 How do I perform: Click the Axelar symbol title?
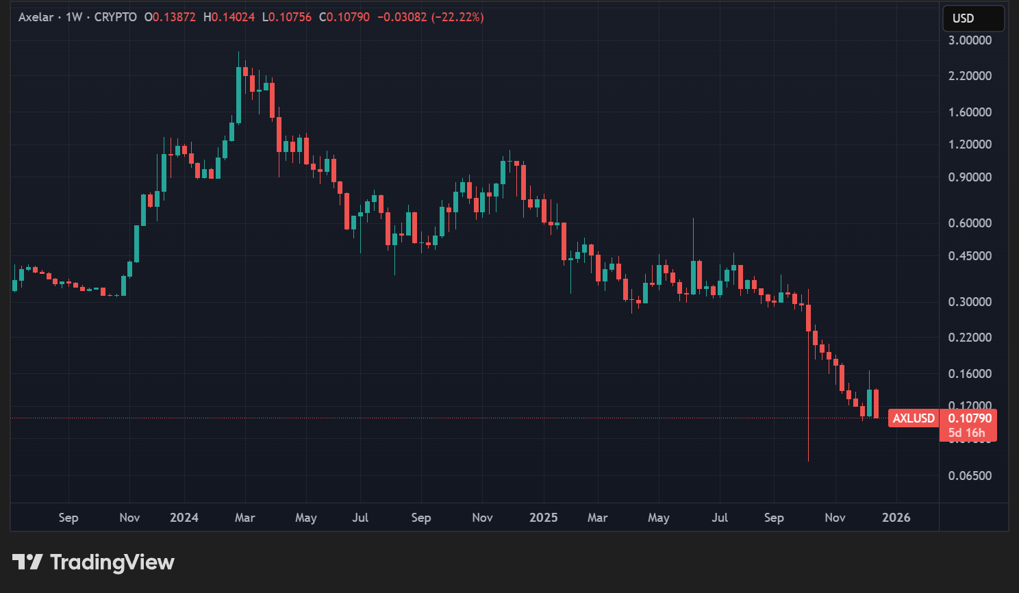[x=36, y=17]
